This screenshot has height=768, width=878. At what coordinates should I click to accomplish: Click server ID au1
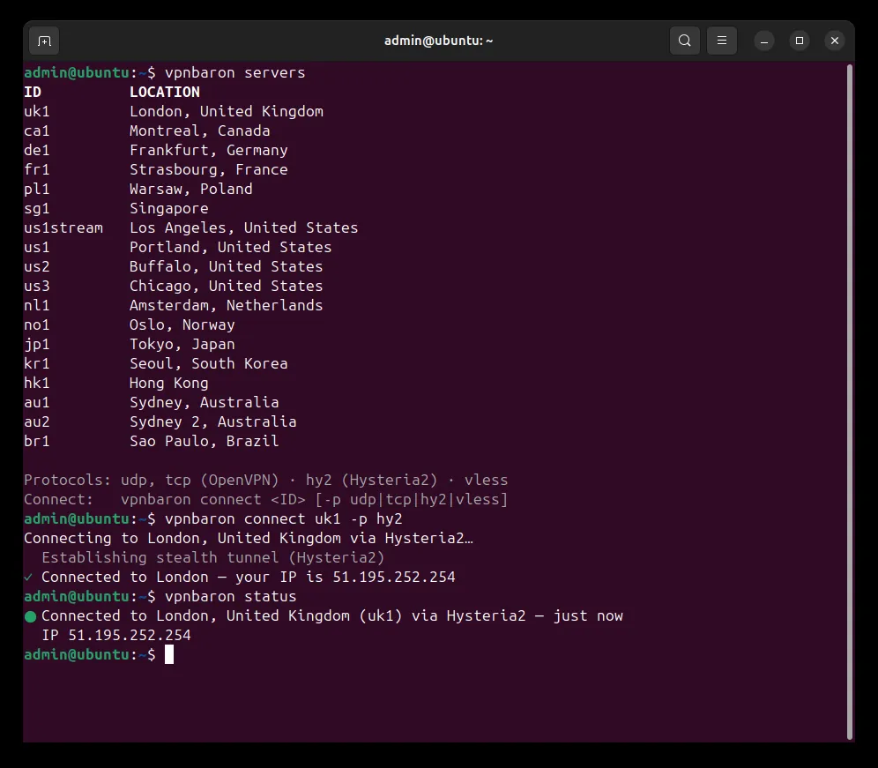tap(37, 403)
